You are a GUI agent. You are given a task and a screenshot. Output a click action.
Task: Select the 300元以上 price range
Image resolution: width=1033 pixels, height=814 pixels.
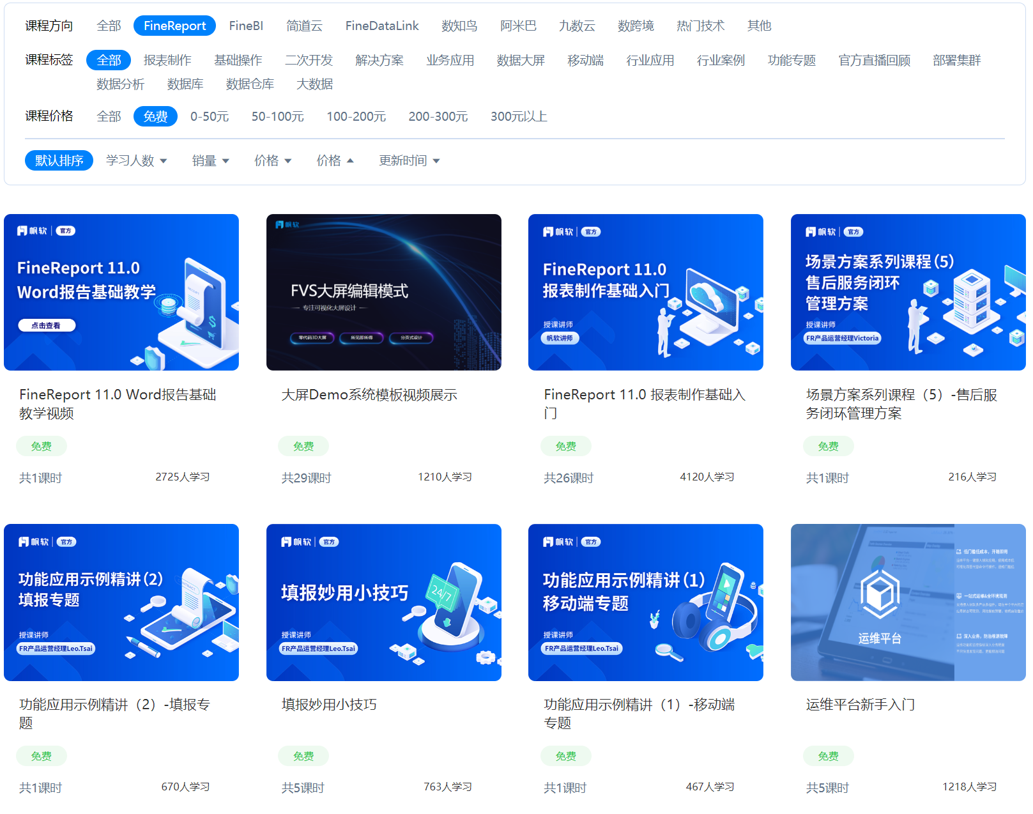(519, 116)
